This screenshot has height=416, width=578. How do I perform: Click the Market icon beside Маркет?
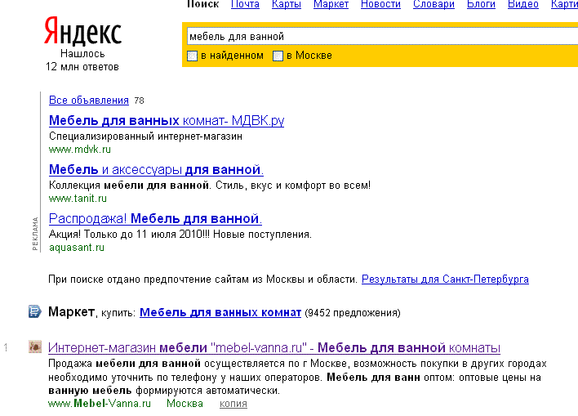coord(35,311)
